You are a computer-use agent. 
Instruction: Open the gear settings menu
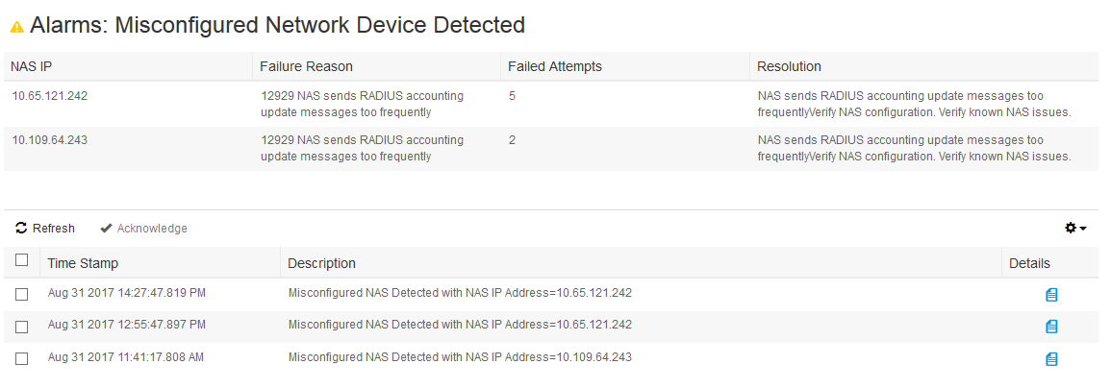(x=1075, y=228)
